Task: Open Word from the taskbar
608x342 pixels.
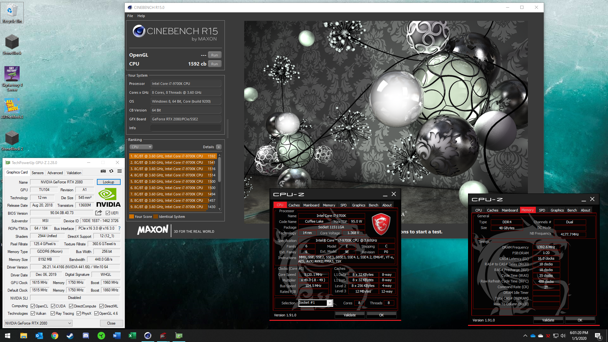Action: (117, 336)
